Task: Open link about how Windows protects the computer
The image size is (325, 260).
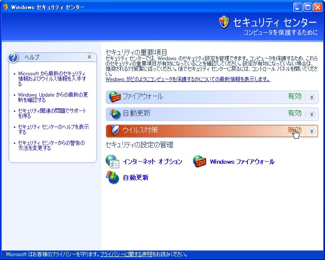Action: coord(188,79)
